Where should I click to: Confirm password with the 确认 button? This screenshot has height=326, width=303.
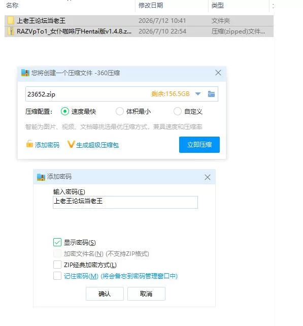105,294
